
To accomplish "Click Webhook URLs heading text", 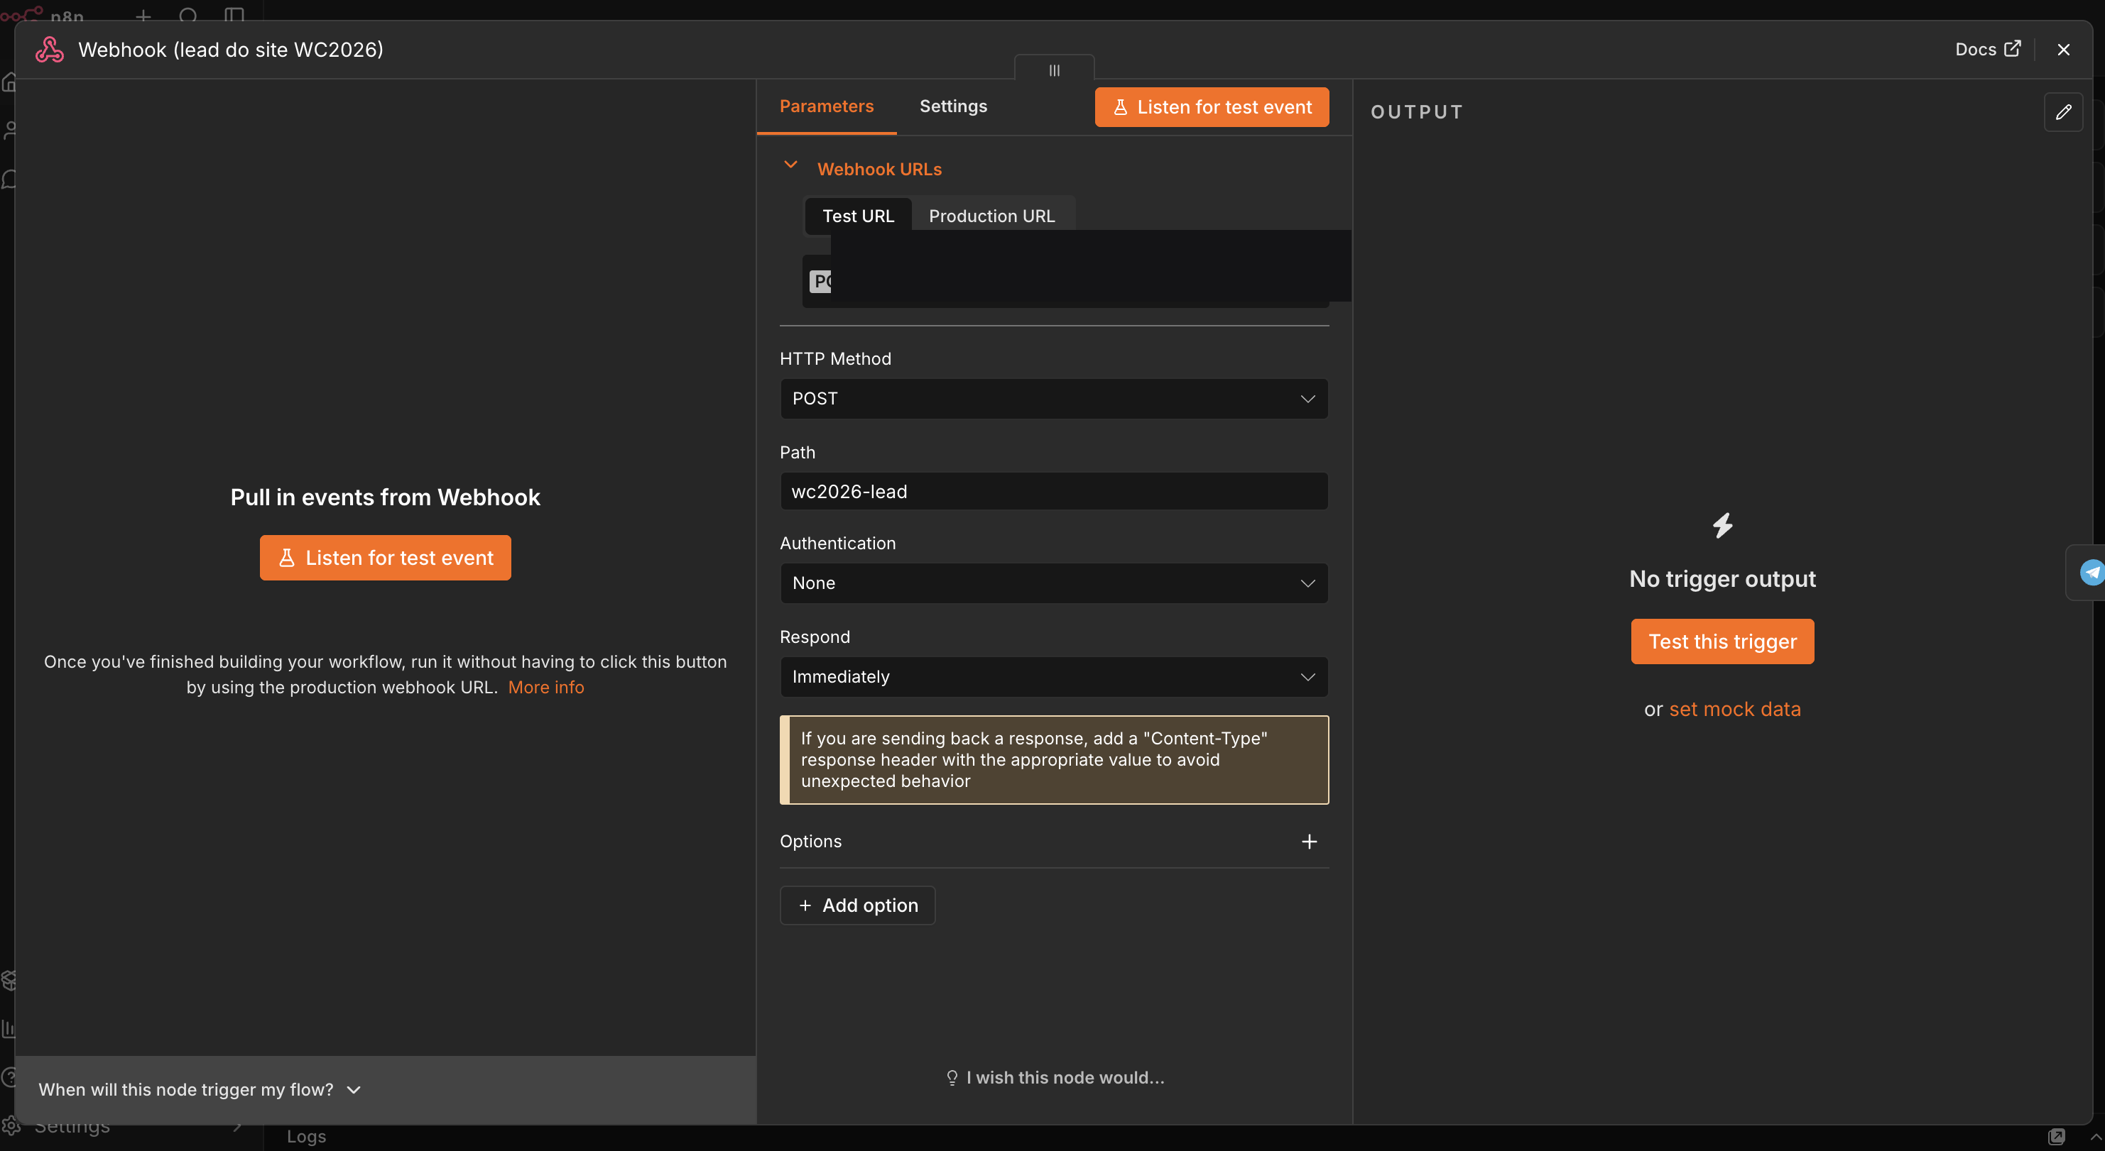I will click(879, 169).
